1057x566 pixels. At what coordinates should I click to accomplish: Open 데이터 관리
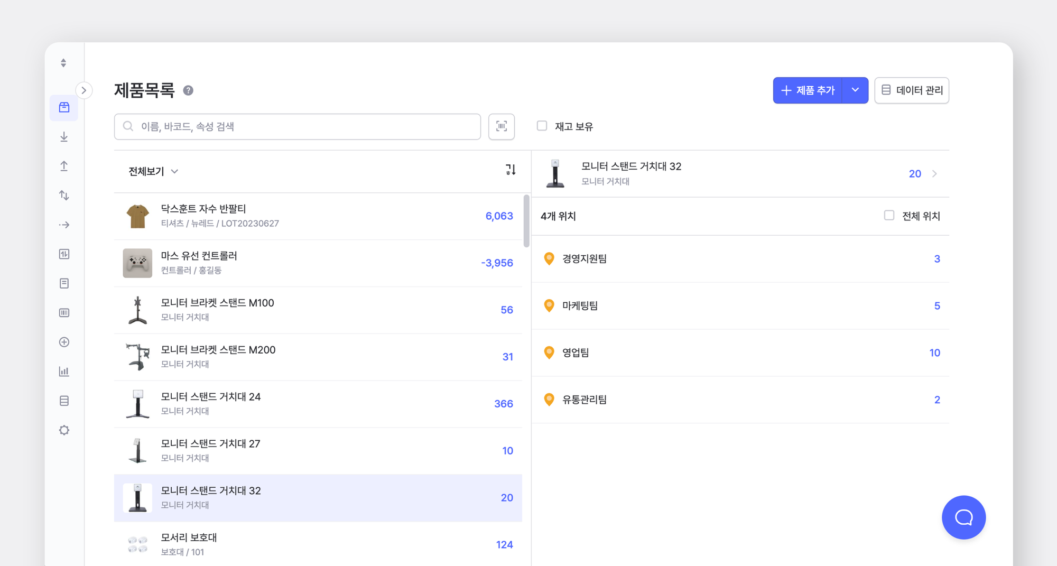tap(911, 90)
